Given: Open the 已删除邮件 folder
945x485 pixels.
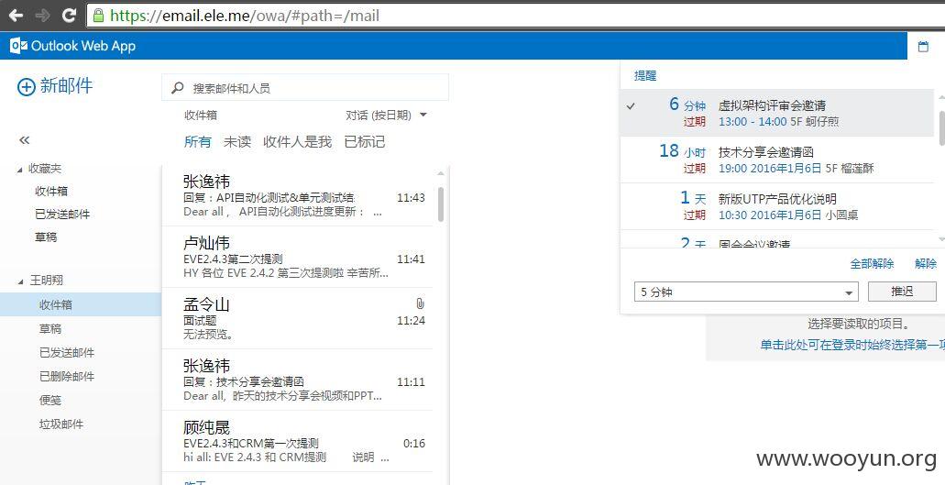Looking at the screenshot, I should click(x=67, y=377).
